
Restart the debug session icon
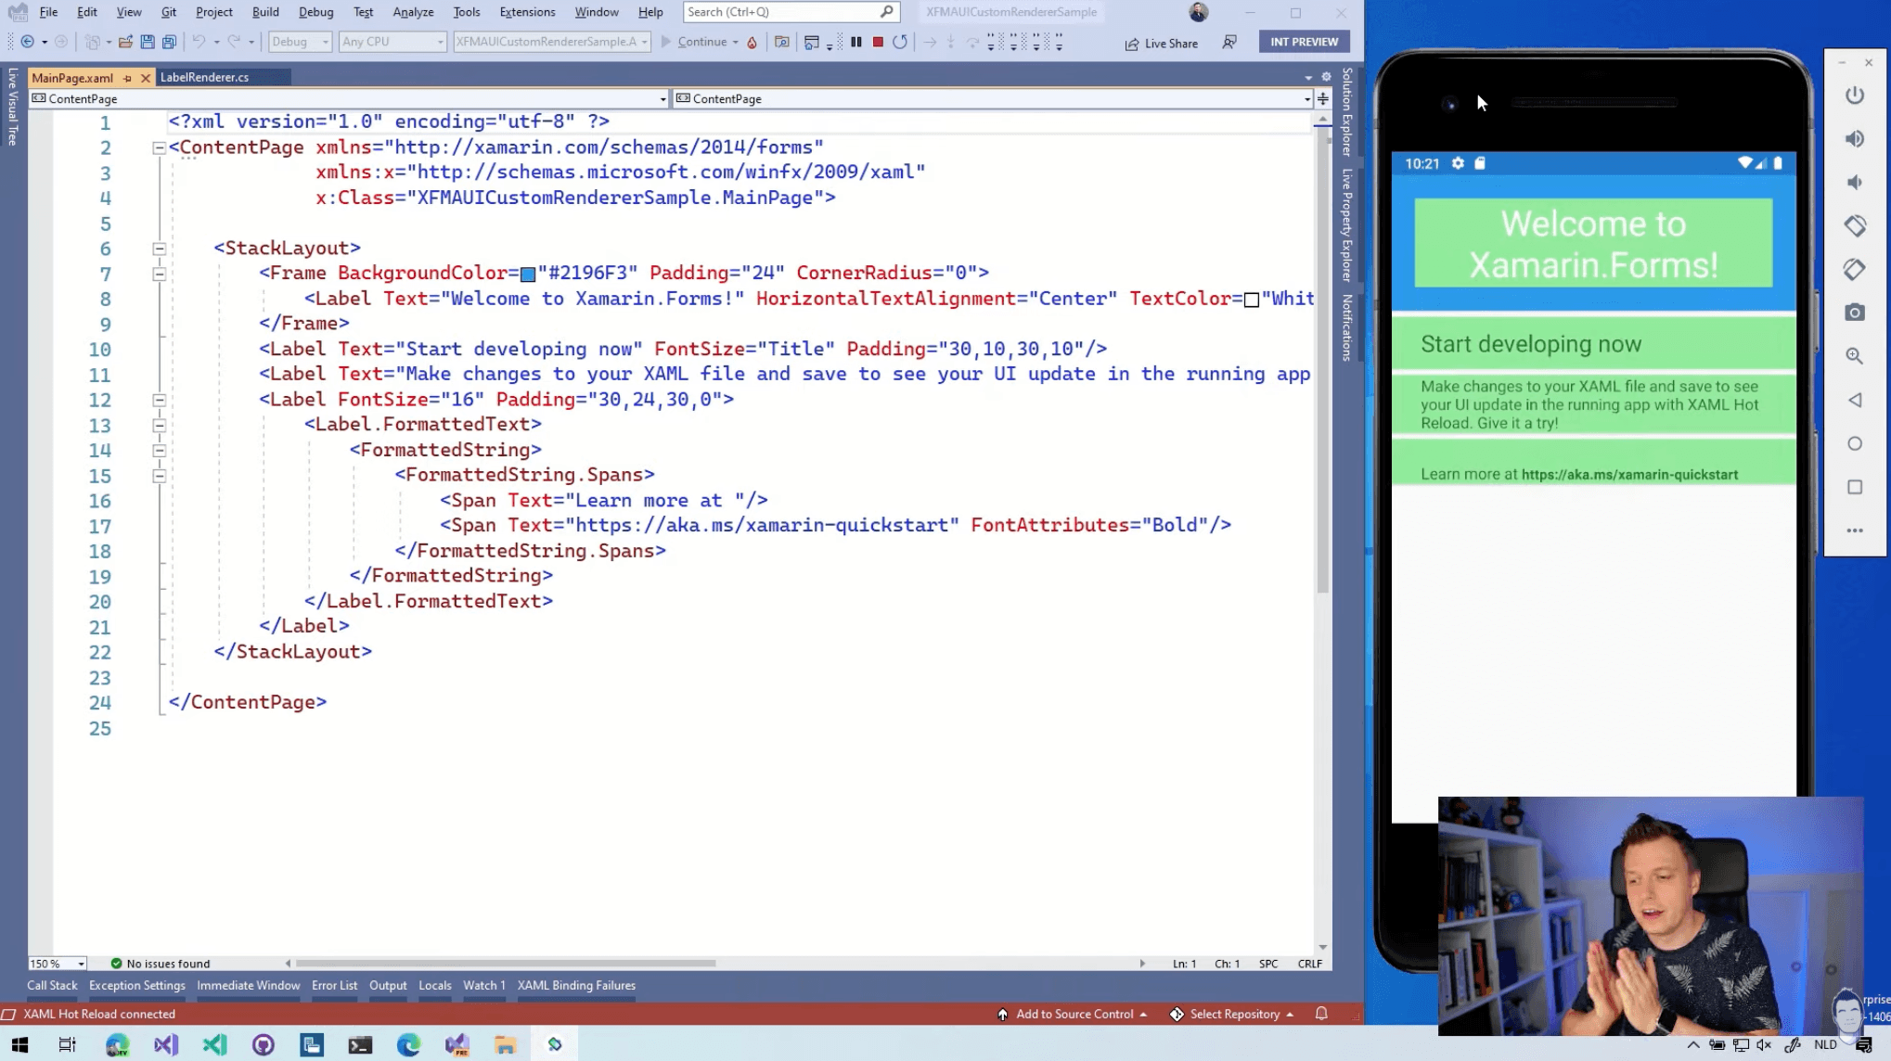click(x=900, y=42)
